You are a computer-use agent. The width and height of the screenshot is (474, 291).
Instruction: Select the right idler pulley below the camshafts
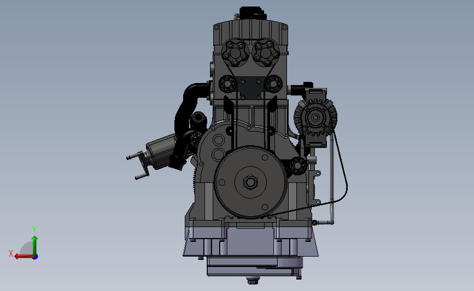tap(273, 84)
